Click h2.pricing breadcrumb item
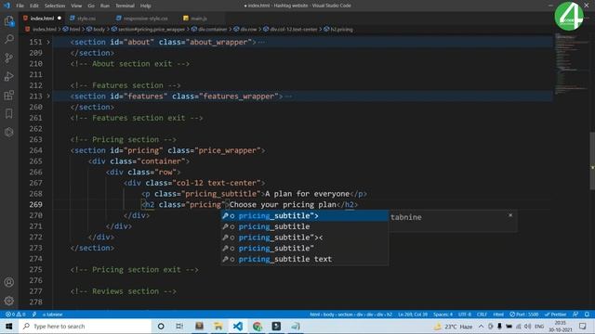The height and width of the screenshot is (334, 595). coord(338,29)
